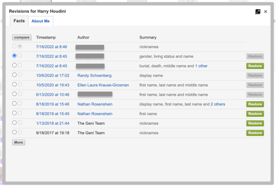Image resolution: width=276 pixels, height=187 pixels.
Task: Select the Facts tab
Action: (x=19, y=21)
